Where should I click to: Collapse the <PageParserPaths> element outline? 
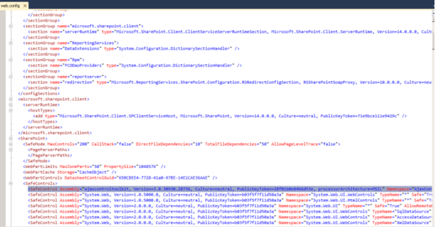pos(10,150)
